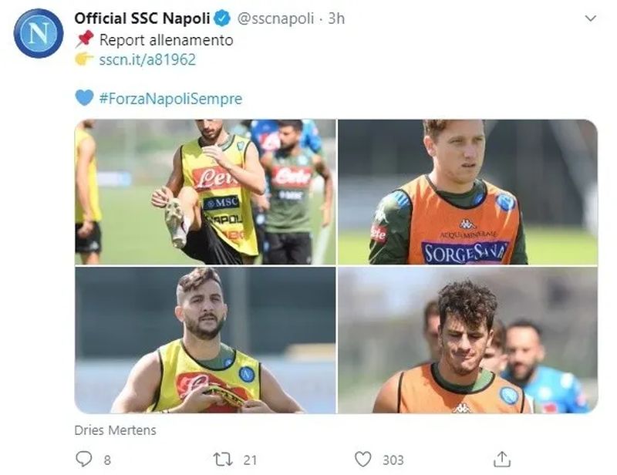
Task: Open the top-right orange bib photo
Action: point(467,192)
